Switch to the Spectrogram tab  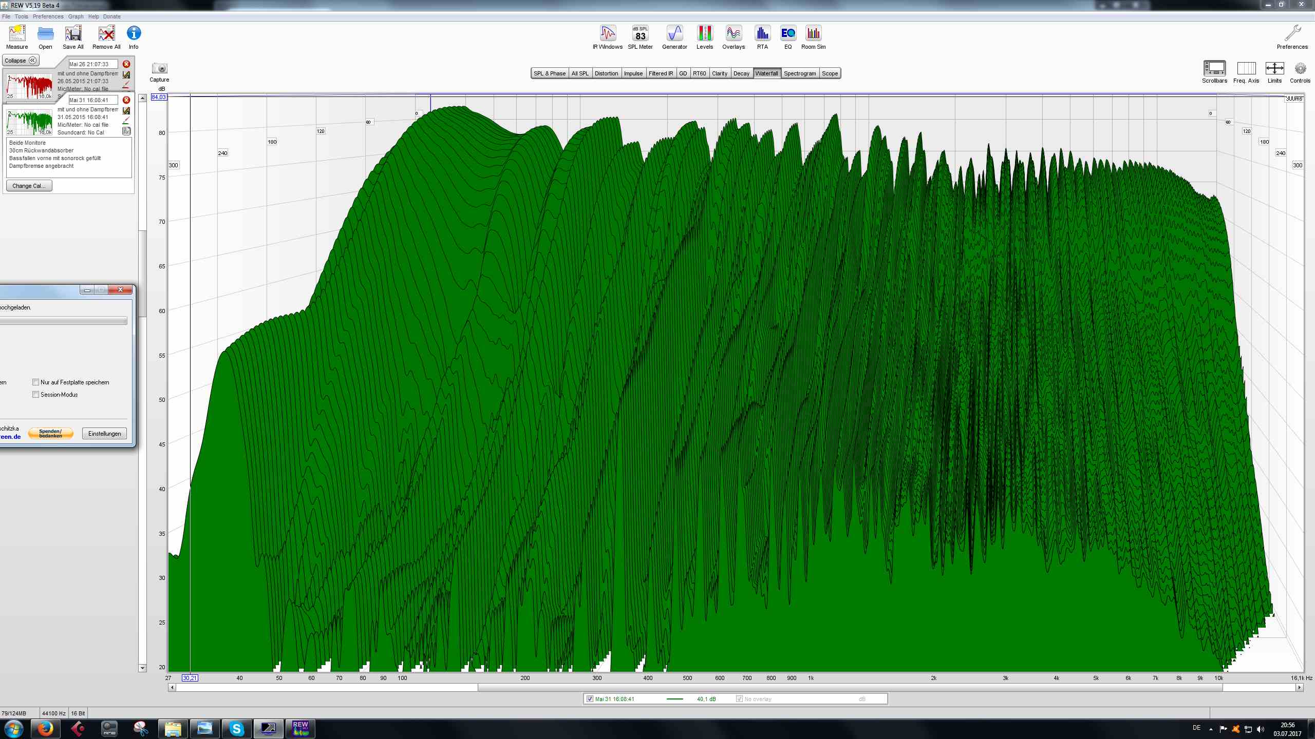(800, 73)
